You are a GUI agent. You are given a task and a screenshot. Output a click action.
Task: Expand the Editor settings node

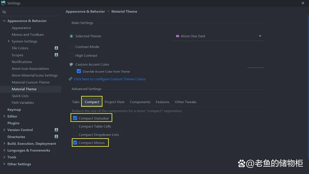(4, 116)
